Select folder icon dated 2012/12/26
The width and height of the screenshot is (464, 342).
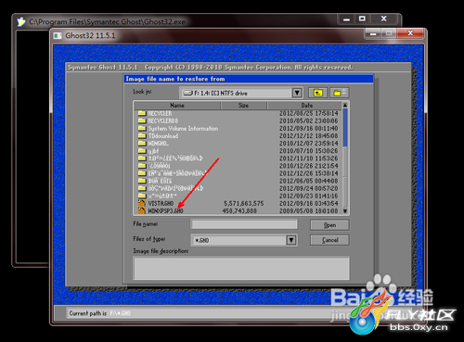point(142,173)
